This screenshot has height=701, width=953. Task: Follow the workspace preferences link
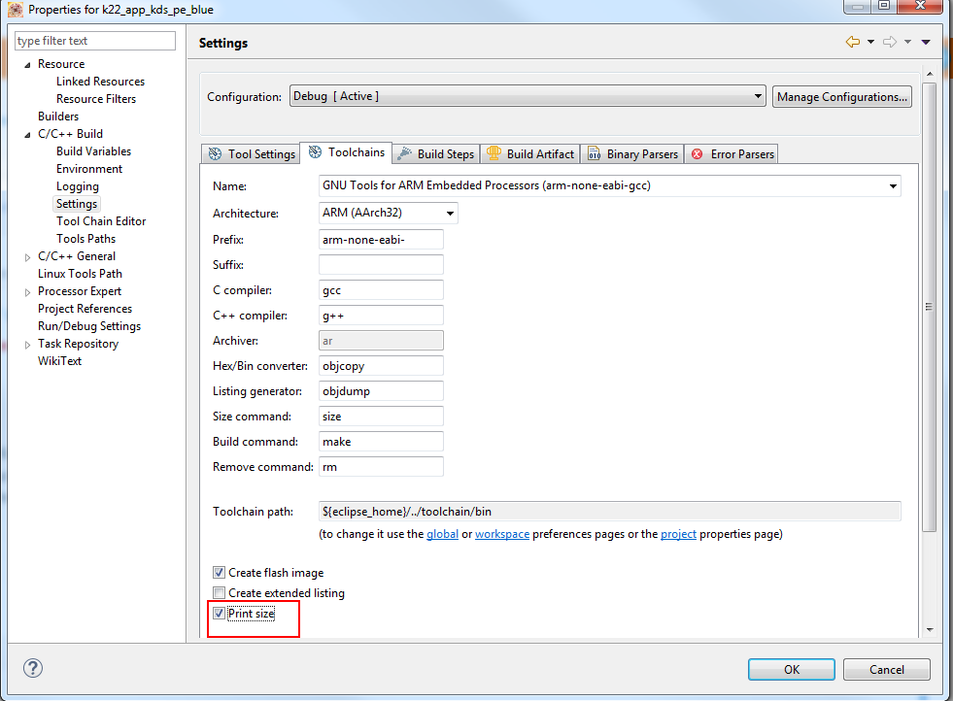(x=502, y=533)
